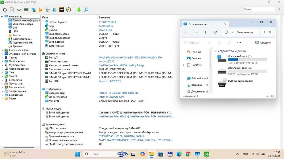Expand the Сервер tree node
This screenshot has height=159, width=284.
click(x=2, y=57)
